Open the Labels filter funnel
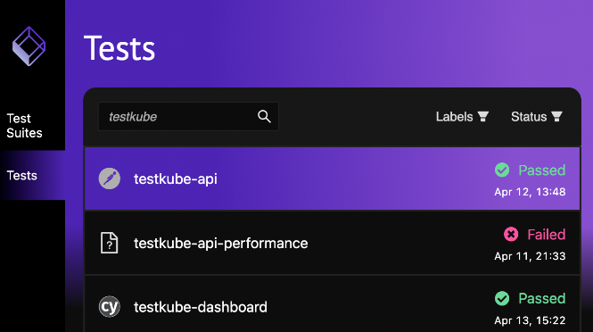This screenshot has width=593, height=332. point(483,117)
